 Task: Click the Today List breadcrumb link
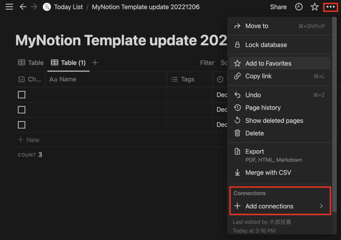[68, 7]
